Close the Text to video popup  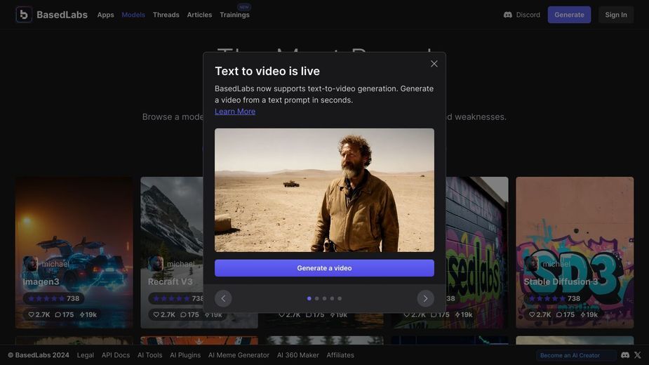point(434,64)
